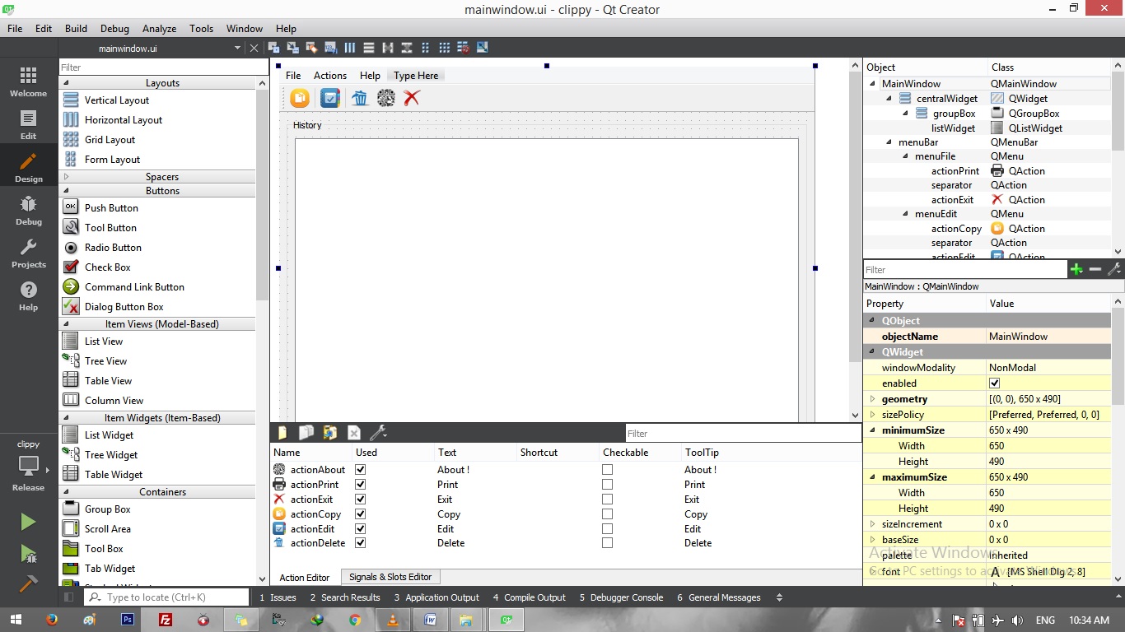Click the Adjust Size toolbar icon
Viewport: 1125px width, 632px height.
(481, 47)
